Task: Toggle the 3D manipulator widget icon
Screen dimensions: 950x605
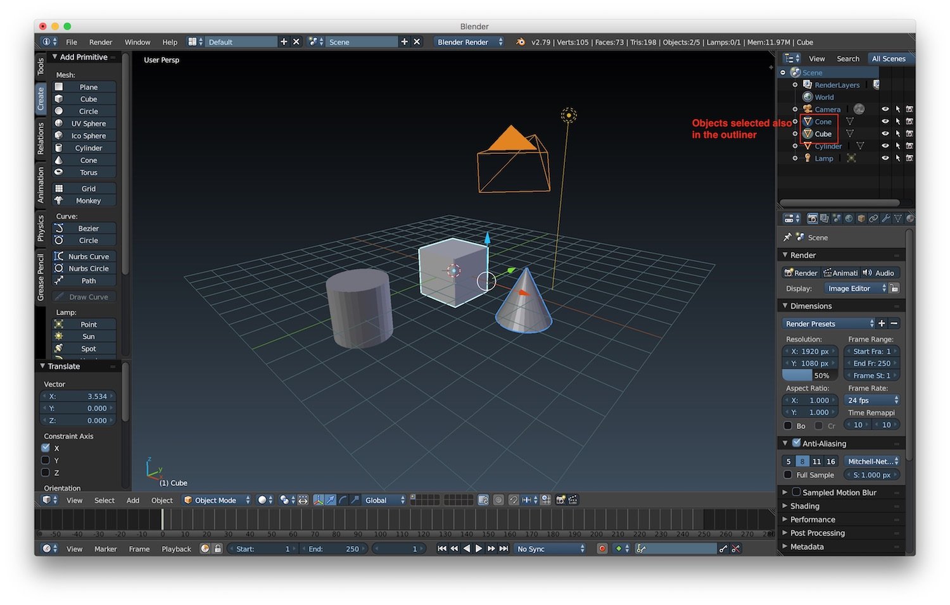Action: (319, 500)
